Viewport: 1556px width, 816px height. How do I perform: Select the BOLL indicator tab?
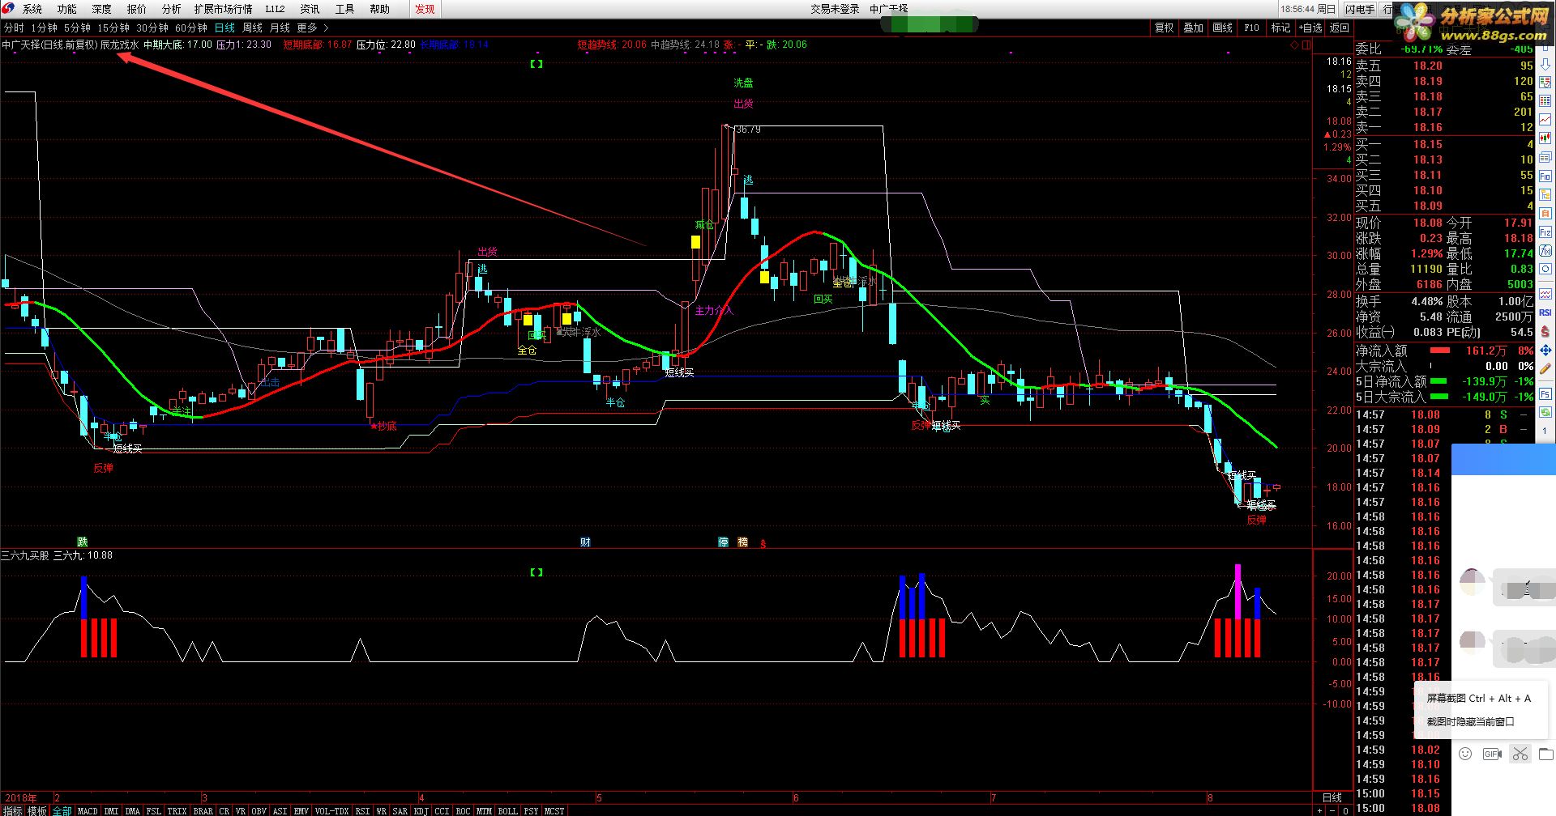508,810
